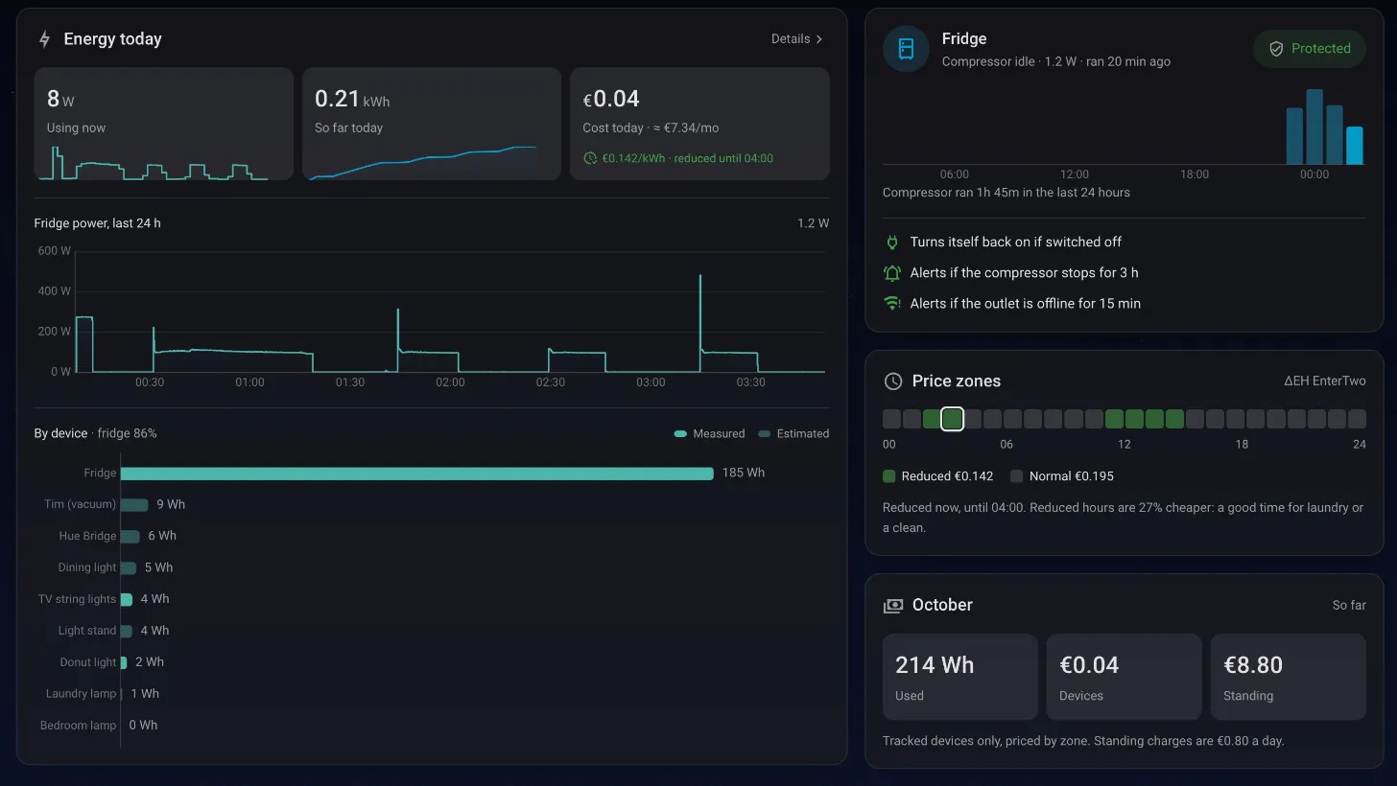Click the tallest compressor runtime bar

[1314, 127]
